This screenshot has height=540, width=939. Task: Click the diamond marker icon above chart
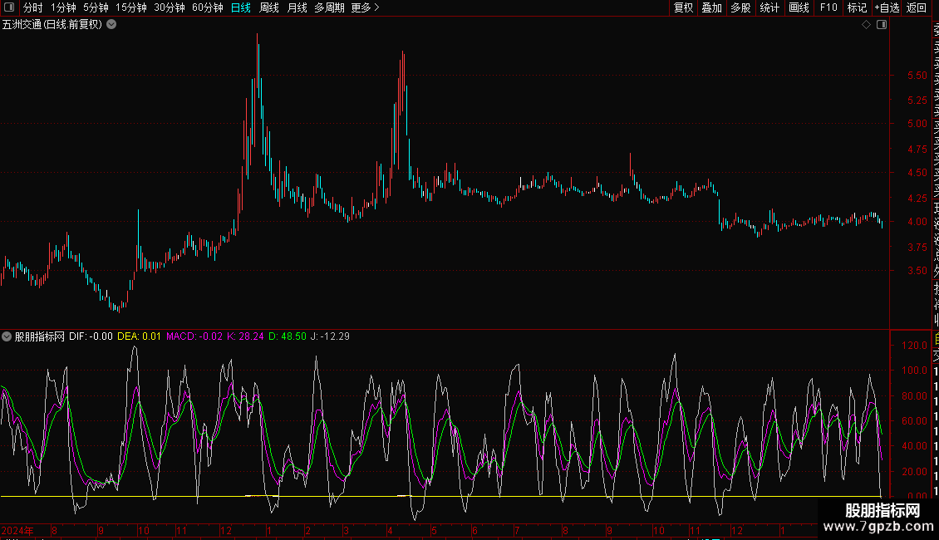[866, 25]
